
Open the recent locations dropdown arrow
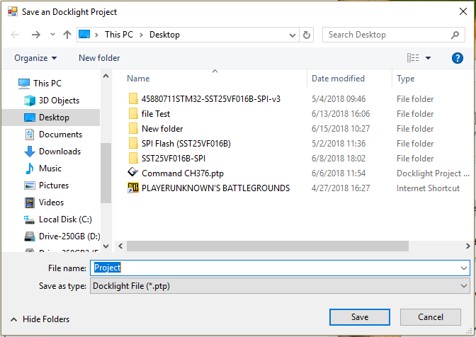coord(52,34)
